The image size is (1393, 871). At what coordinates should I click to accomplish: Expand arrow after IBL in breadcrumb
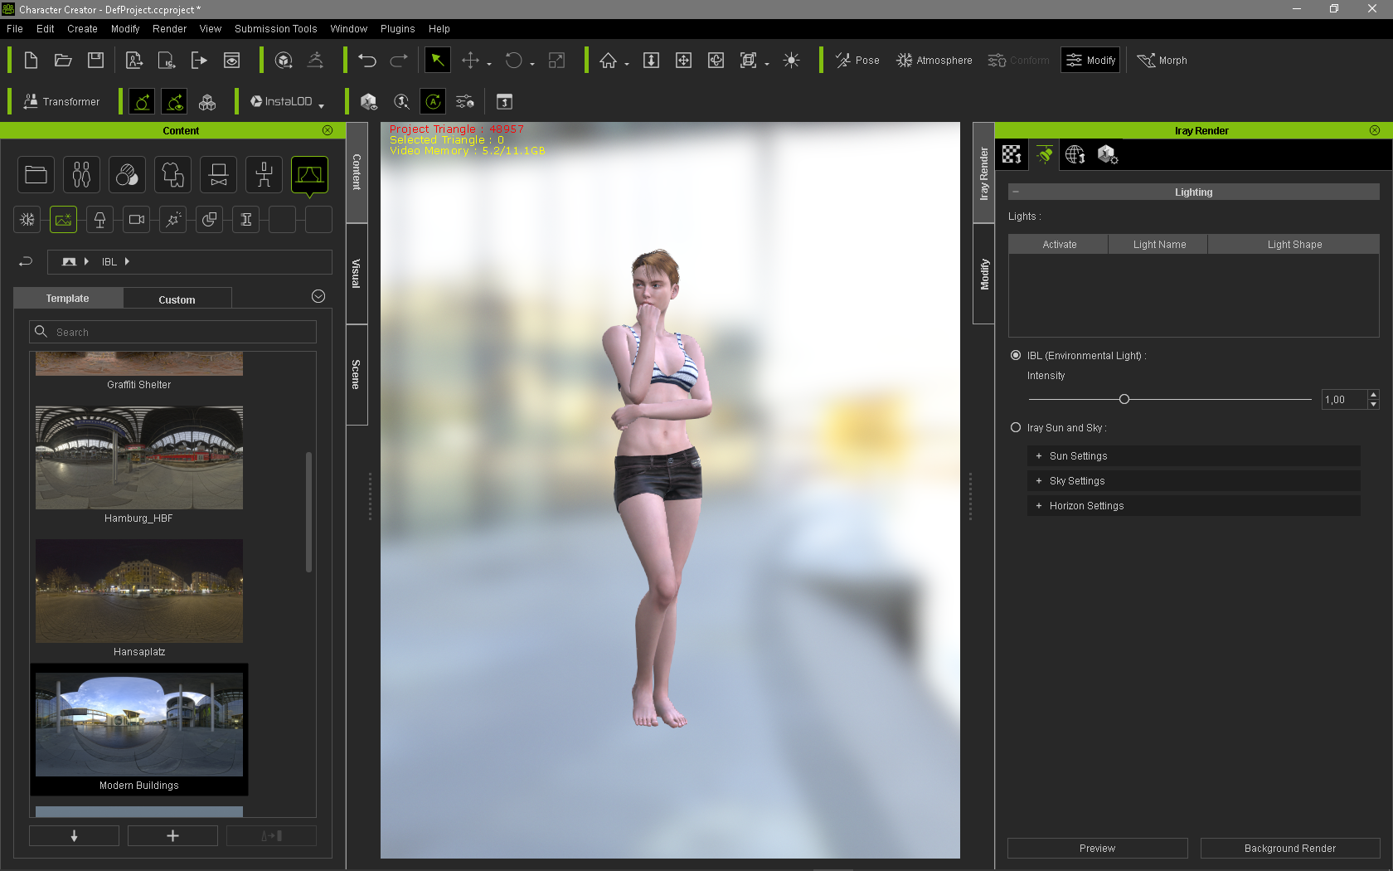127,261
